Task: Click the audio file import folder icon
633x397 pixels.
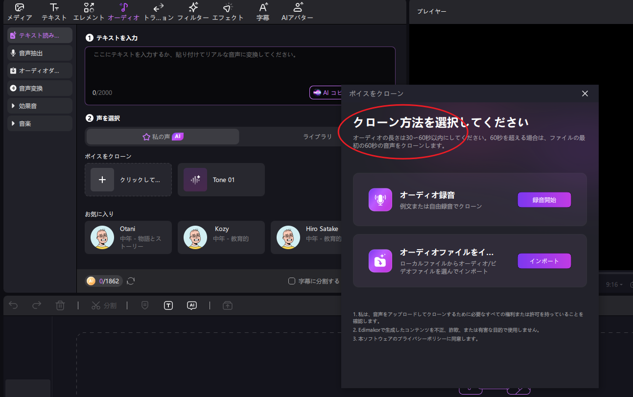Action: (x=380, y=261)
